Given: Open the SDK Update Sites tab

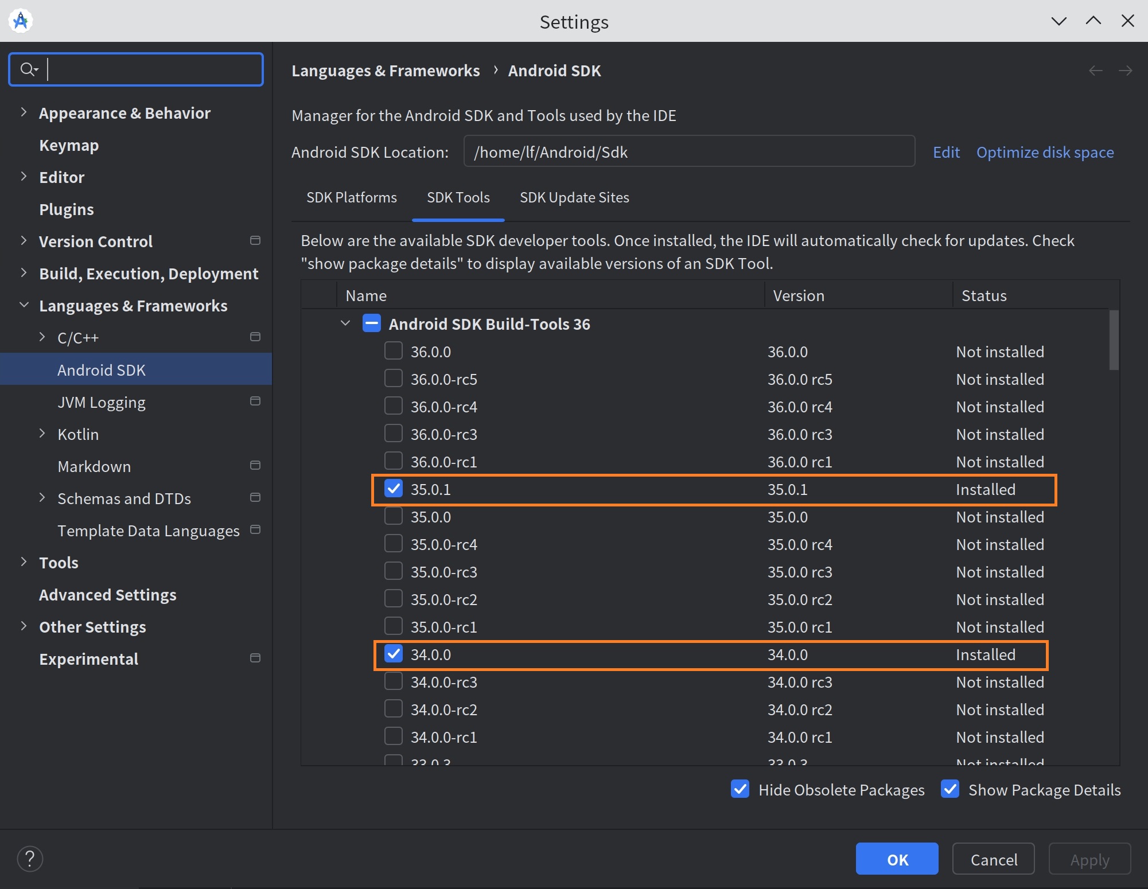Looking at the screenshot, I should [x=574, y=197].
